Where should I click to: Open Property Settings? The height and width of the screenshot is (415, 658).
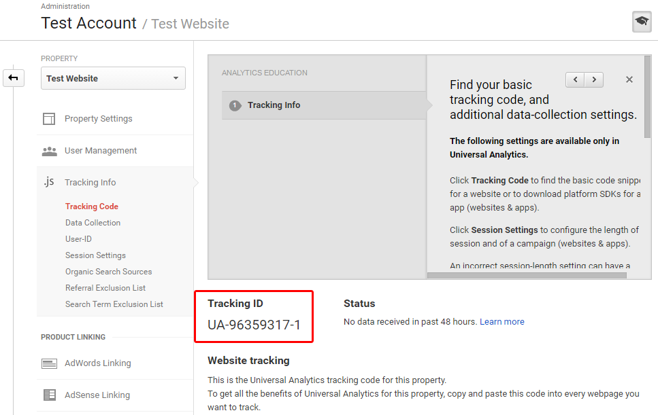(x=98, y=118)
